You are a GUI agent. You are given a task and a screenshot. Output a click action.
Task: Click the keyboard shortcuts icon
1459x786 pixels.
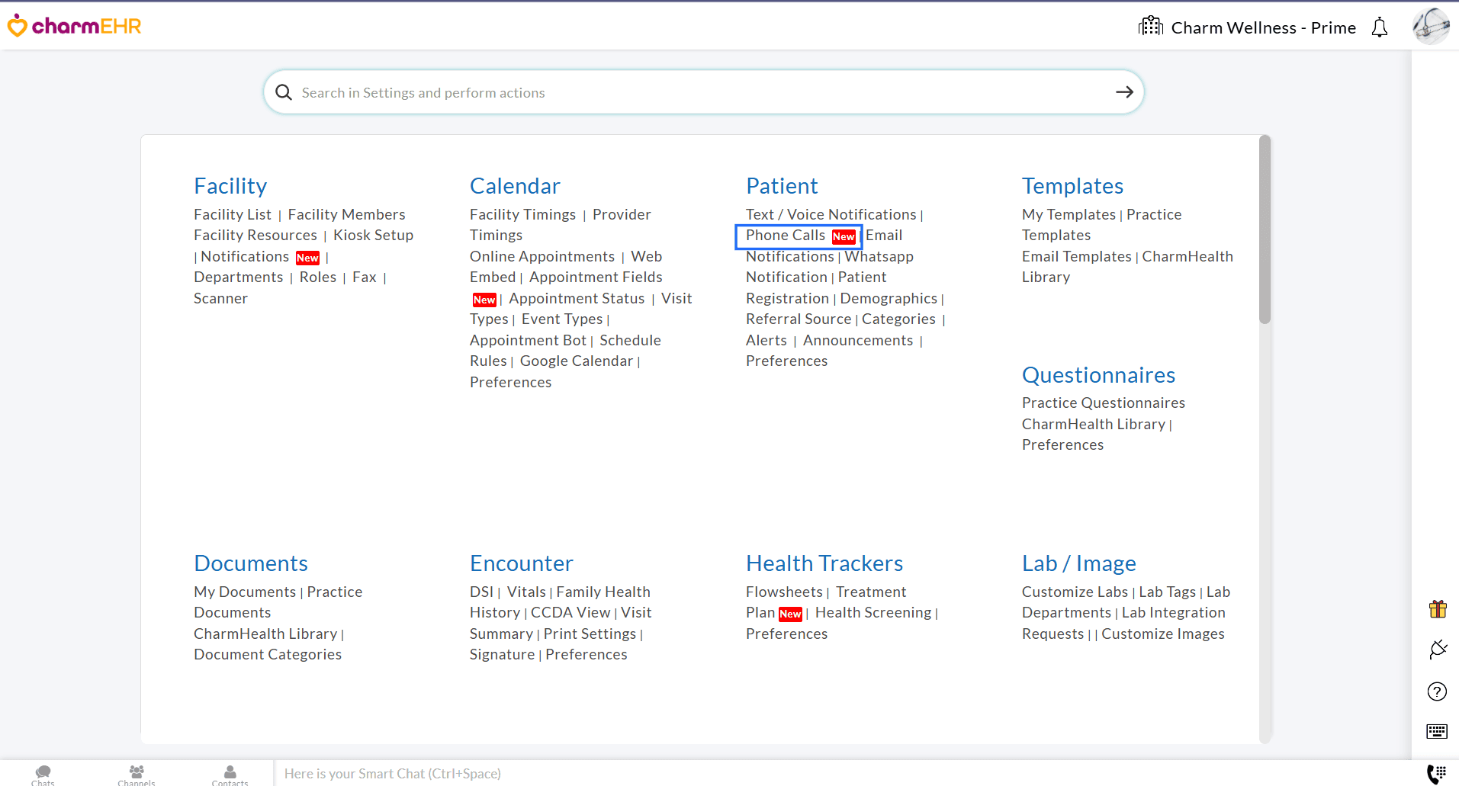pyautogui.click(x=1437, y=732)
